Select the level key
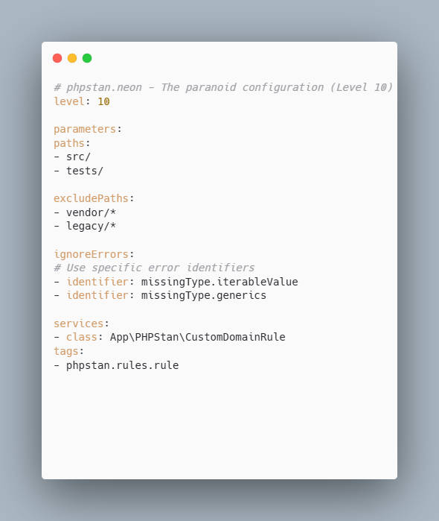This screenshot has width=439, height=521. [69, 101]
